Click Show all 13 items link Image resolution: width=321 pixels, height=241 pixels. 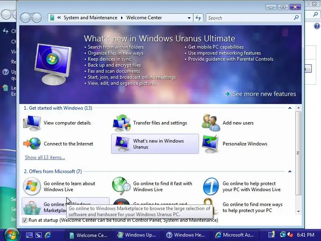click(45, 157)
